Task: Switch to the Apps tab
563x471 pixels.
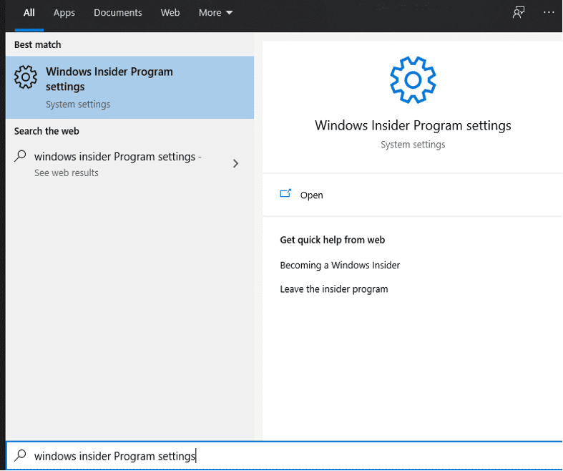Action: point(64,13)
